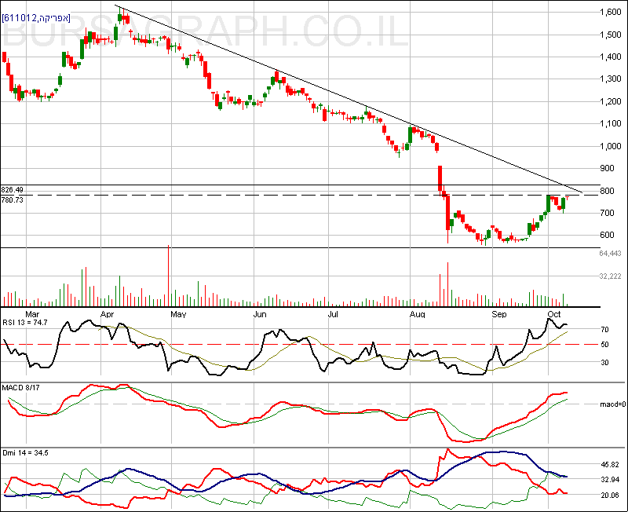Click the 800 price axis value
The height and width of the screenshot is (512, 628).
click(607, 191)
